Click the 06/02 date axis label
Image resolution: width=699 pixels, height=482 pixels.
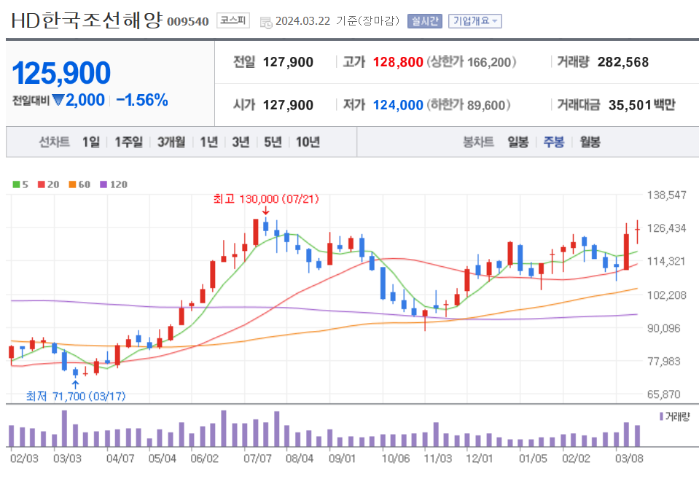(x=205, y=459)
